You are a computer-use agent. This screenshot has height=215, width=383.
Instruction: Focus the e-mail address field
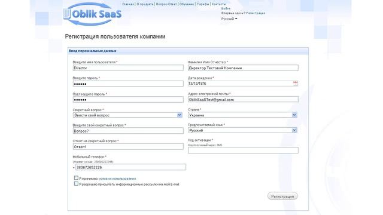pos(243,100)
